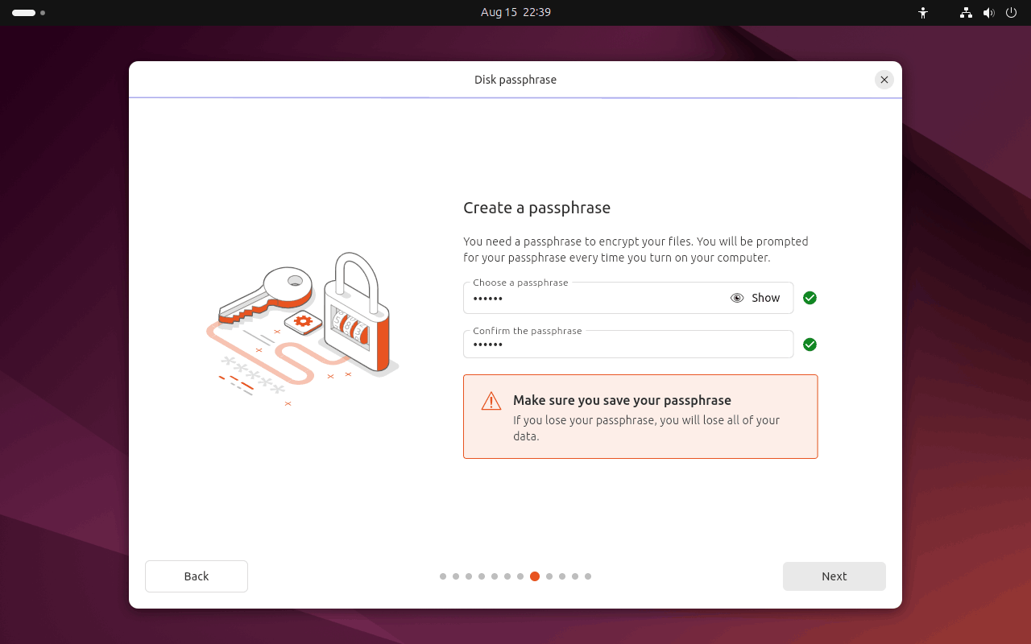This screenshot has height=644, width=1031.
Task: Click green checkmark beside Choose a passphrase
Action: (809, 298)
